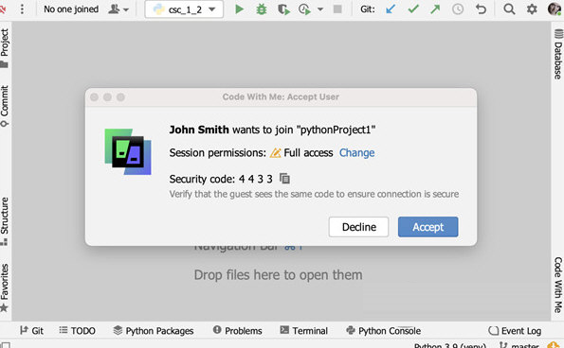Commit changes with the green checkmark
This screenshot has height=348, width=564.
click(413, 9)
